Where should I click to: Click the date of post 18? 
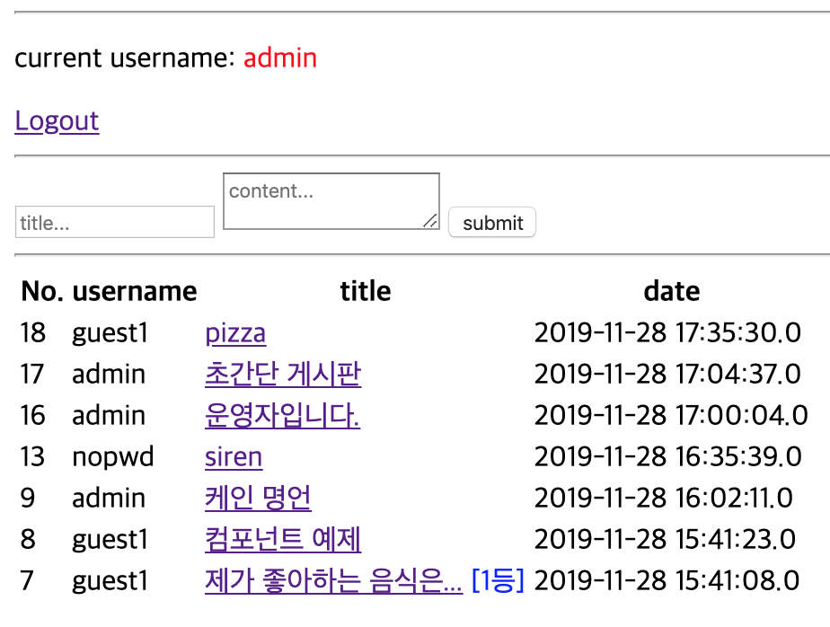tap(667, 333)
